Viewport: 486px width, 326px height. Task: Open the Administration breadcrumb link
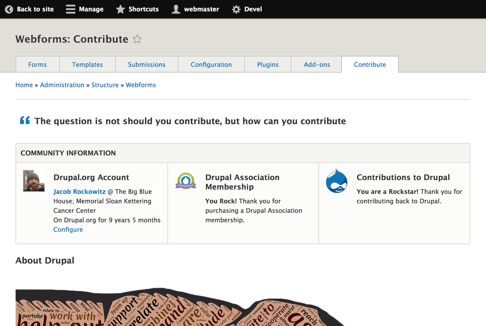click(x=62, y=85)
